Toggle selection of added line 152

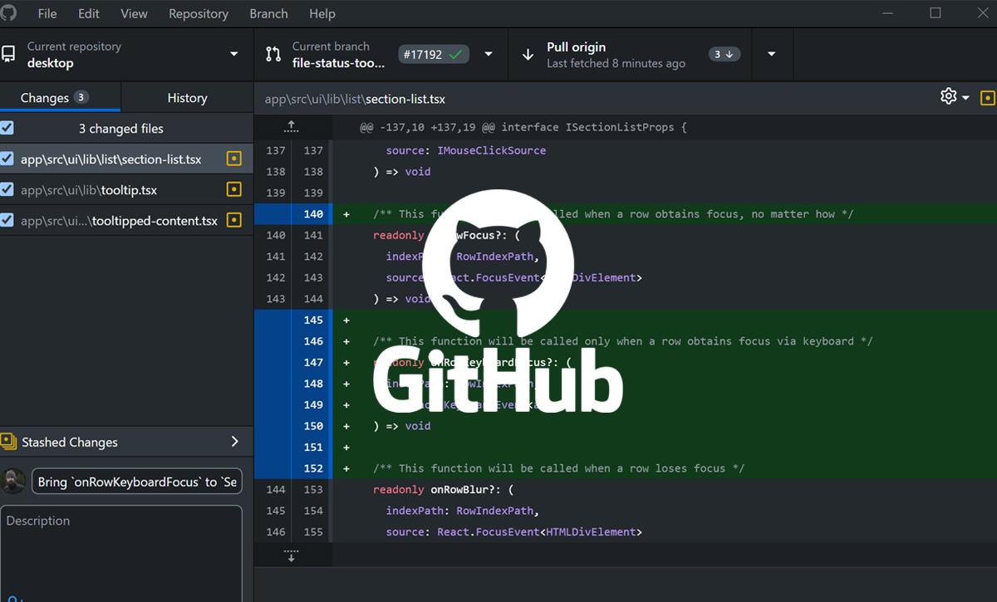[x=292, y=468]
